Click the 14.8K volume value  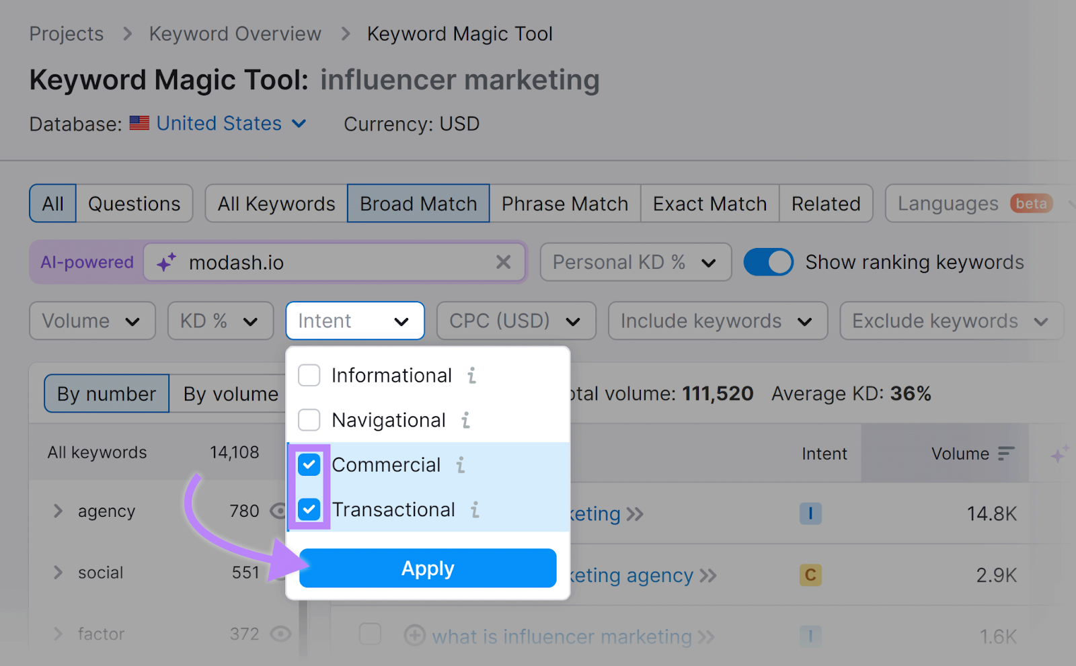pyautogui.click(x=992, y=514)
